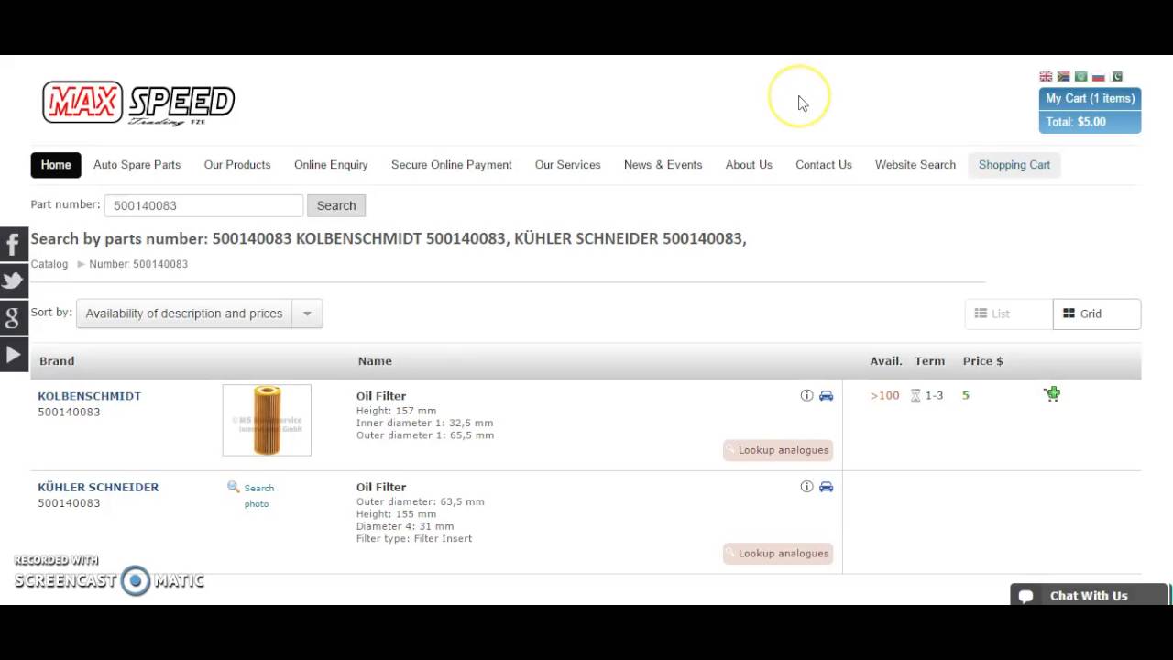Open Secure Online Payment page

452,165
